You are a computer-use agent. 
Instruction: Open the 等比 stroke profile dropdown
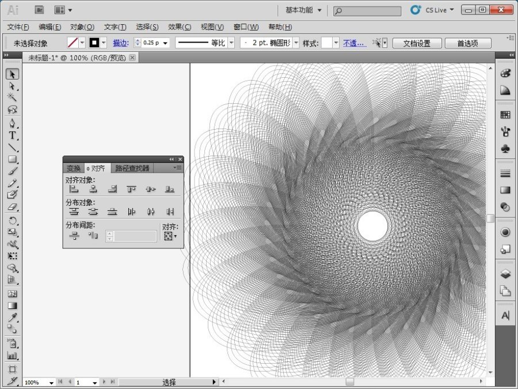[231, 43]
